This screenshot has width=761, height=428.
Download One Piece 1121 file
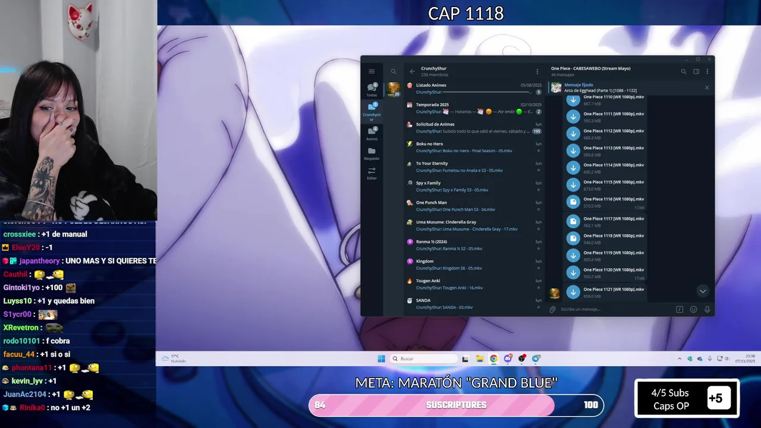tap(573, 292)
